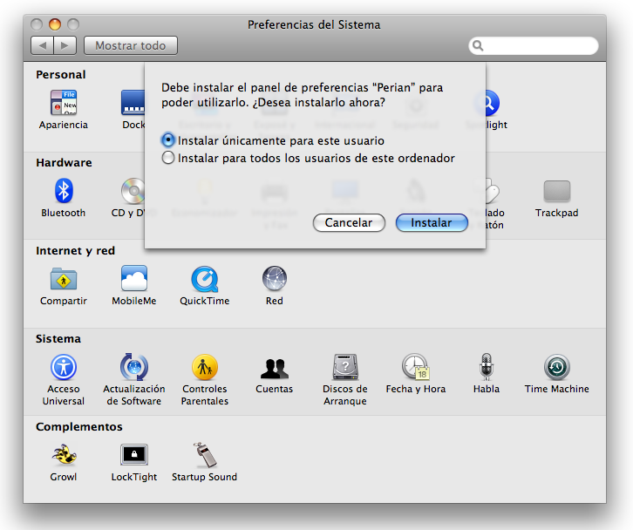Open Discos de Arranque preferences
Viewport: 633px width, 530px height.
(x=345, y=379)
